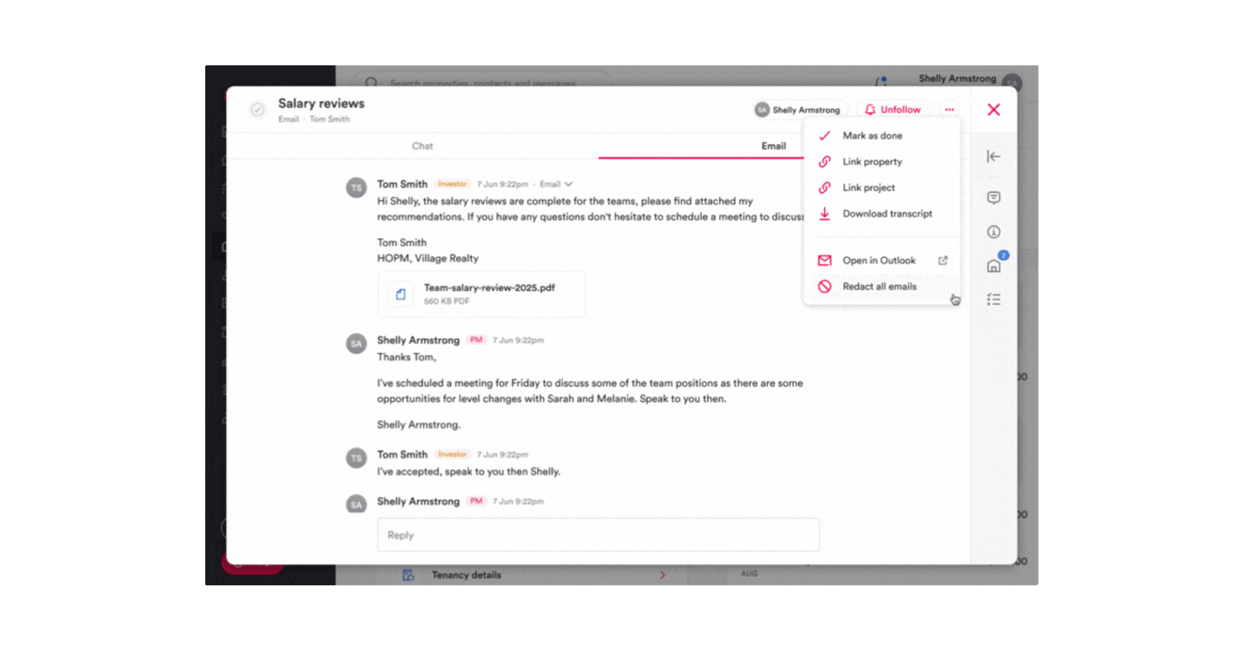The height and width of the screenshot is (650, 1243).
Task: Open the info circle icon in sidebar
Action: pyautogui.click(x=993, y=232)
